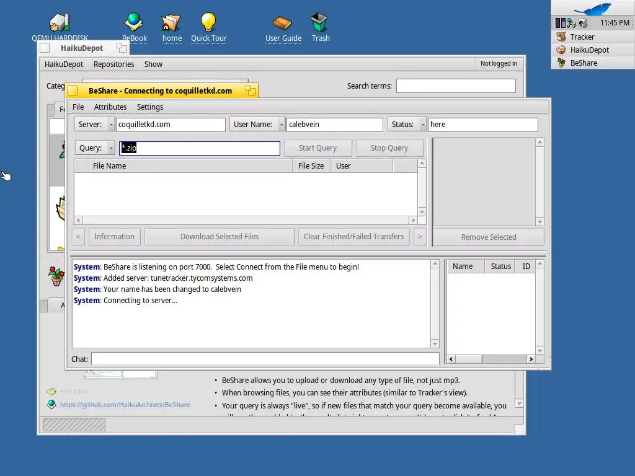Sort user list by Status column

pos(500,267)
